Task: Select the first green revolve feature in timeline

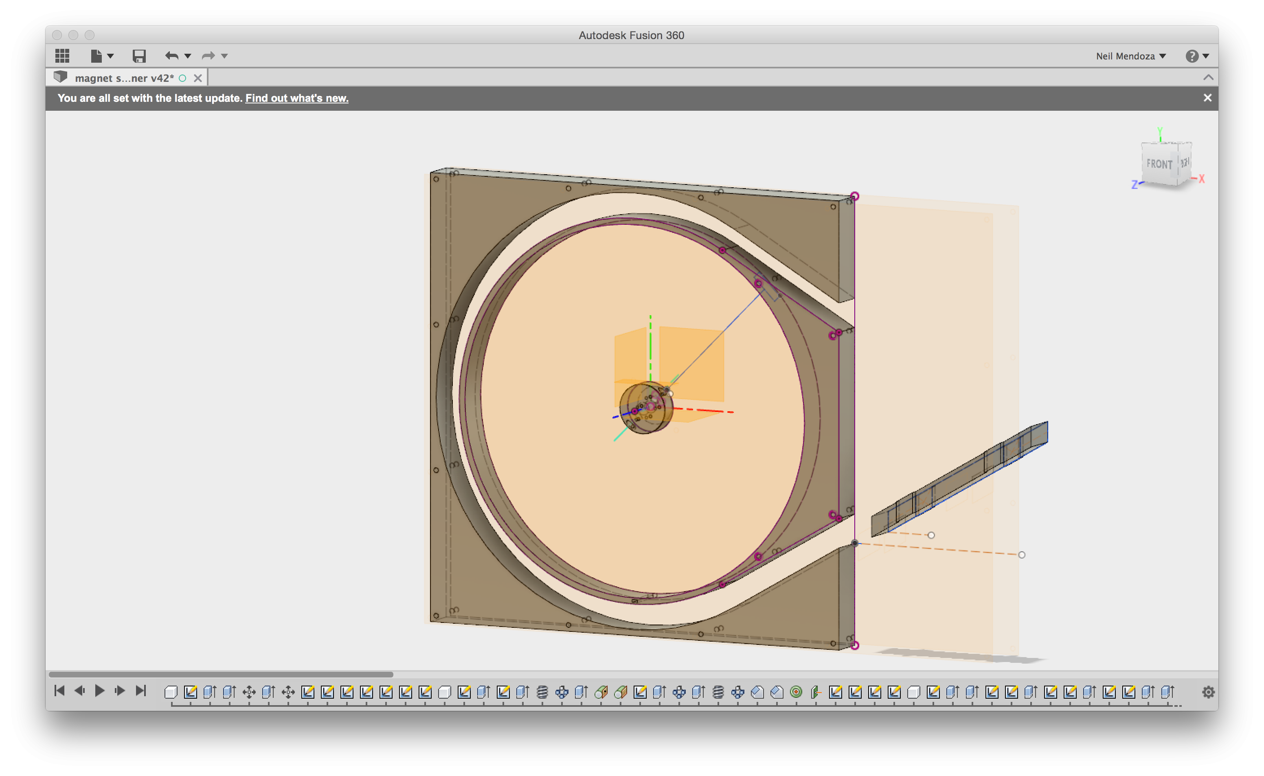Action: tap(601, 693)
